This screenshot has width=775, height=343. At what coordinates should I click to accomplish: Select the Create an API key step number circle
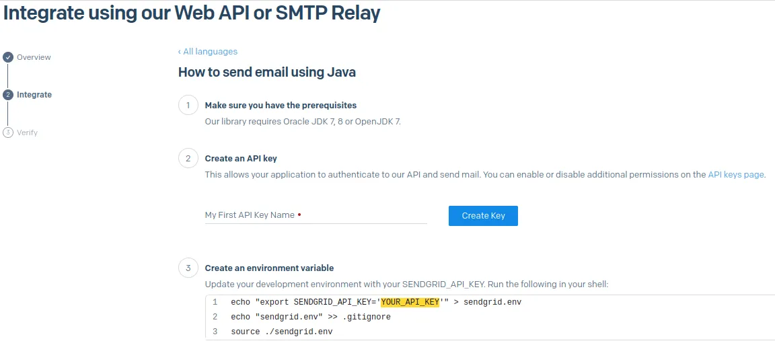[188, 159]
